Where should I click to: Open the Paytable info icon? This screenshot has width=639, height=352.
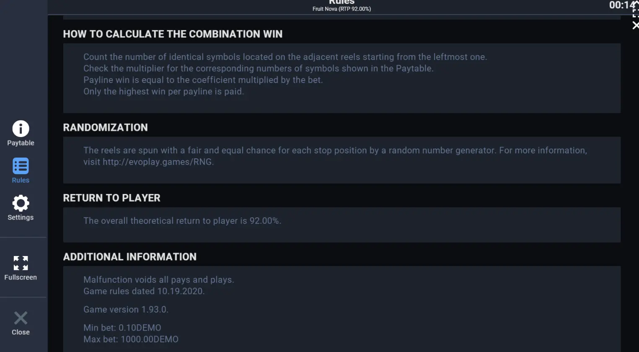click(21, 129)
